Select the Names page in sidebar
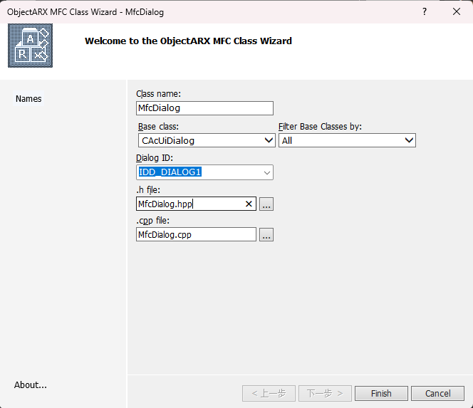The image size is (473, 408). (x=28, y=99)
